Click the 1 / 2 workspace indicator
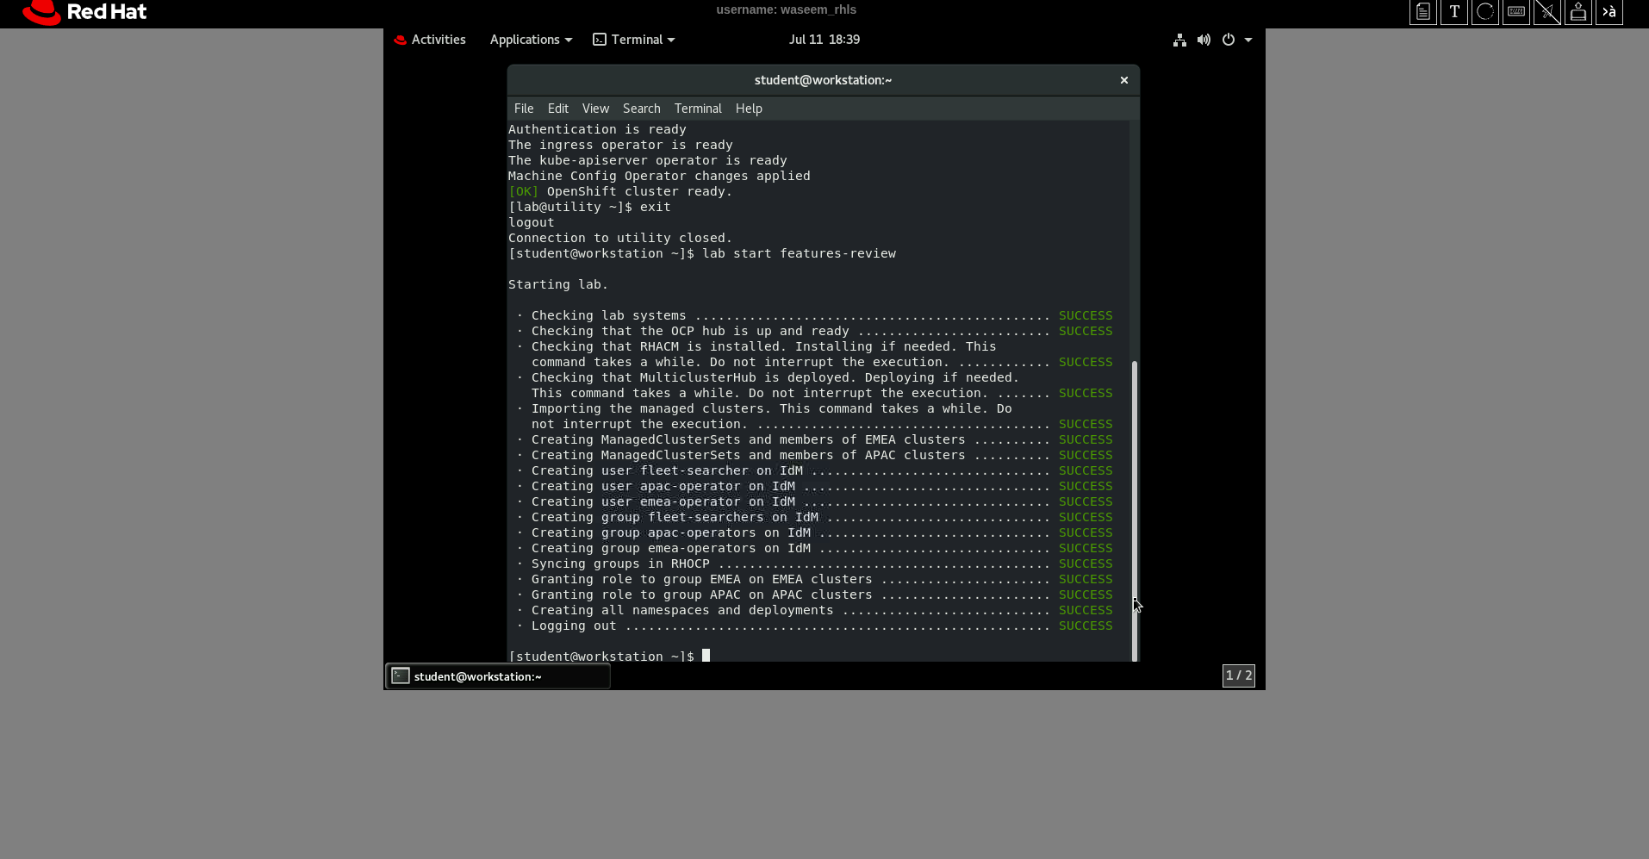 click(1239, 675)
